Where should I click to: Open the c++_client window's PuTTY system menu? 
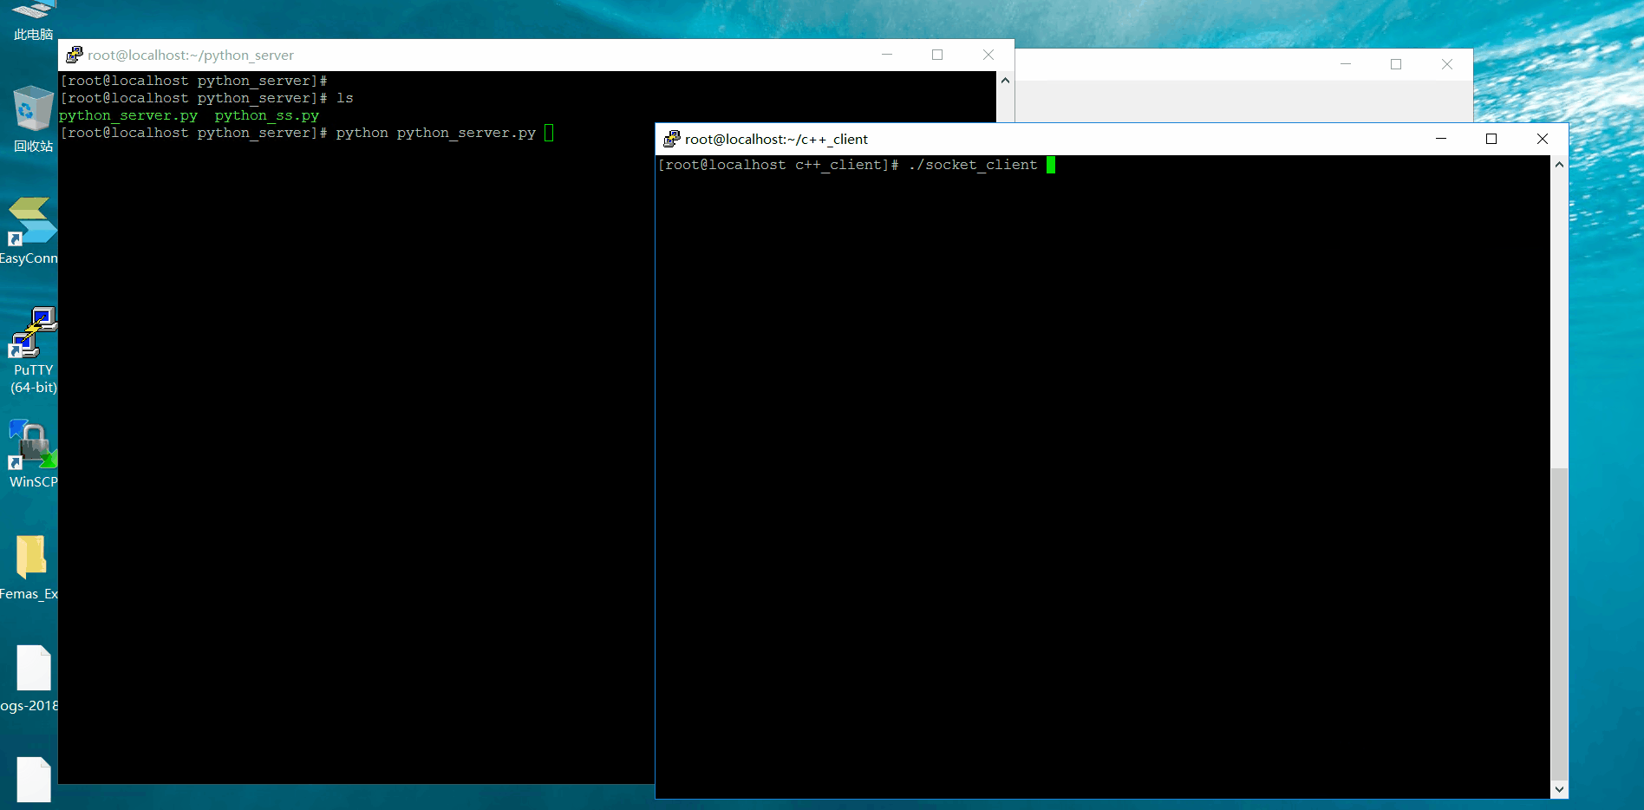click(671, 139)
